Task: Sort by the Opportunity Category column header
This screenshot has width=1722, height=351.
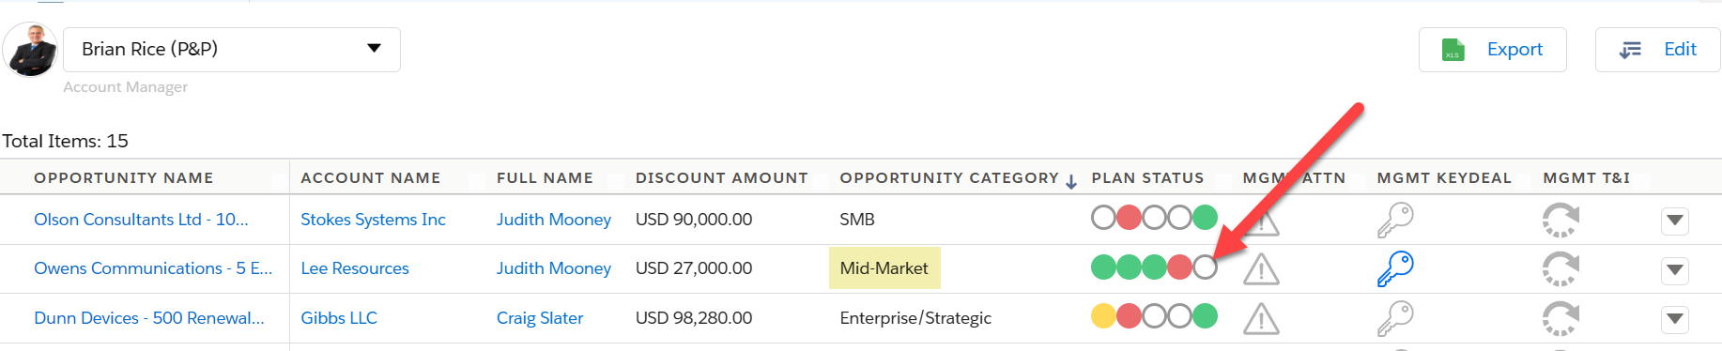Action: pyautogui.click(x=949, y=177)
